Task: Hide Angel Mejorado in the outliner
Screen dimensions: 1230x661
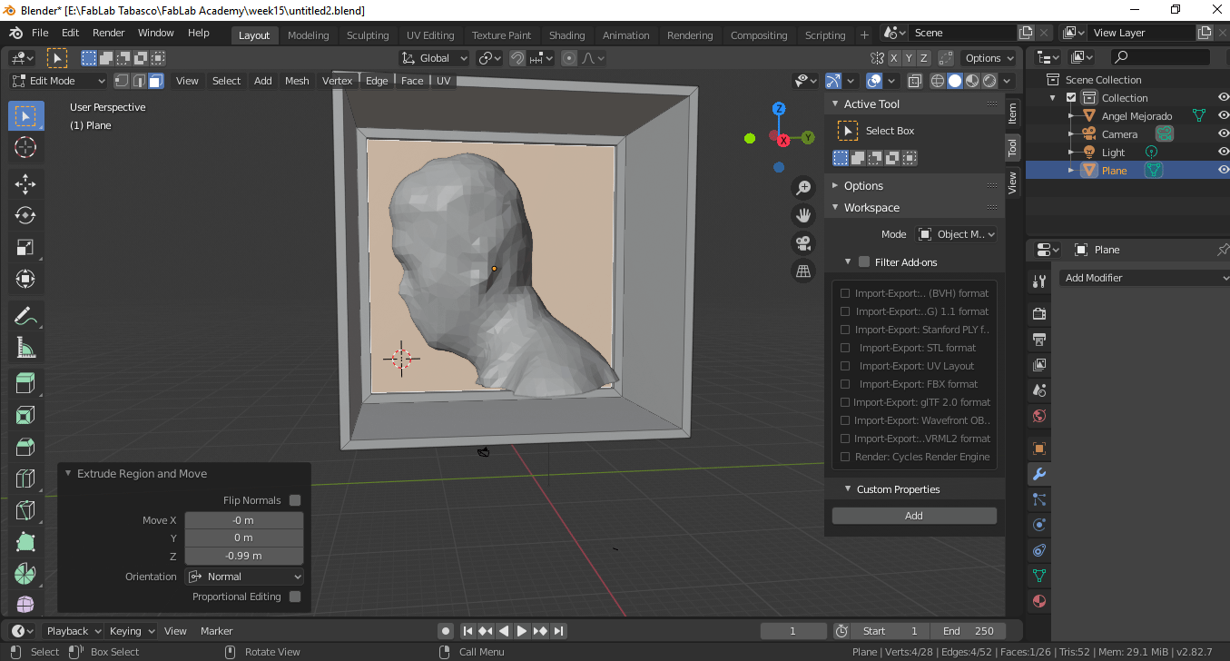Action: (1223, 116)
